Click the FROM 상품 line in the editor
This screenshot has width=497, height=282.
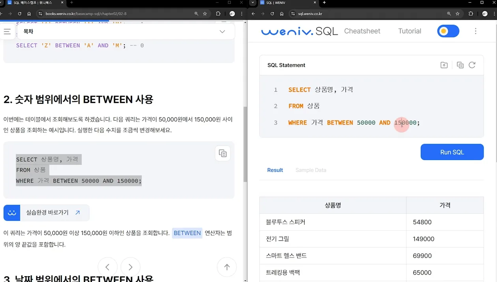point(304,106)
